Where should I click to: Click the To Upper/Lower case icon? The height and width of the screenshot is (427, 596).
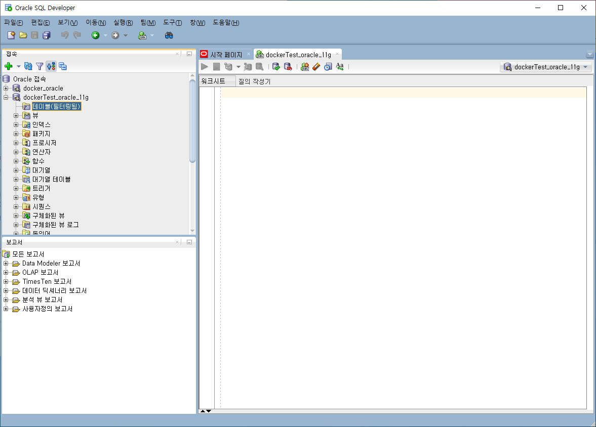tap(340, 67)
